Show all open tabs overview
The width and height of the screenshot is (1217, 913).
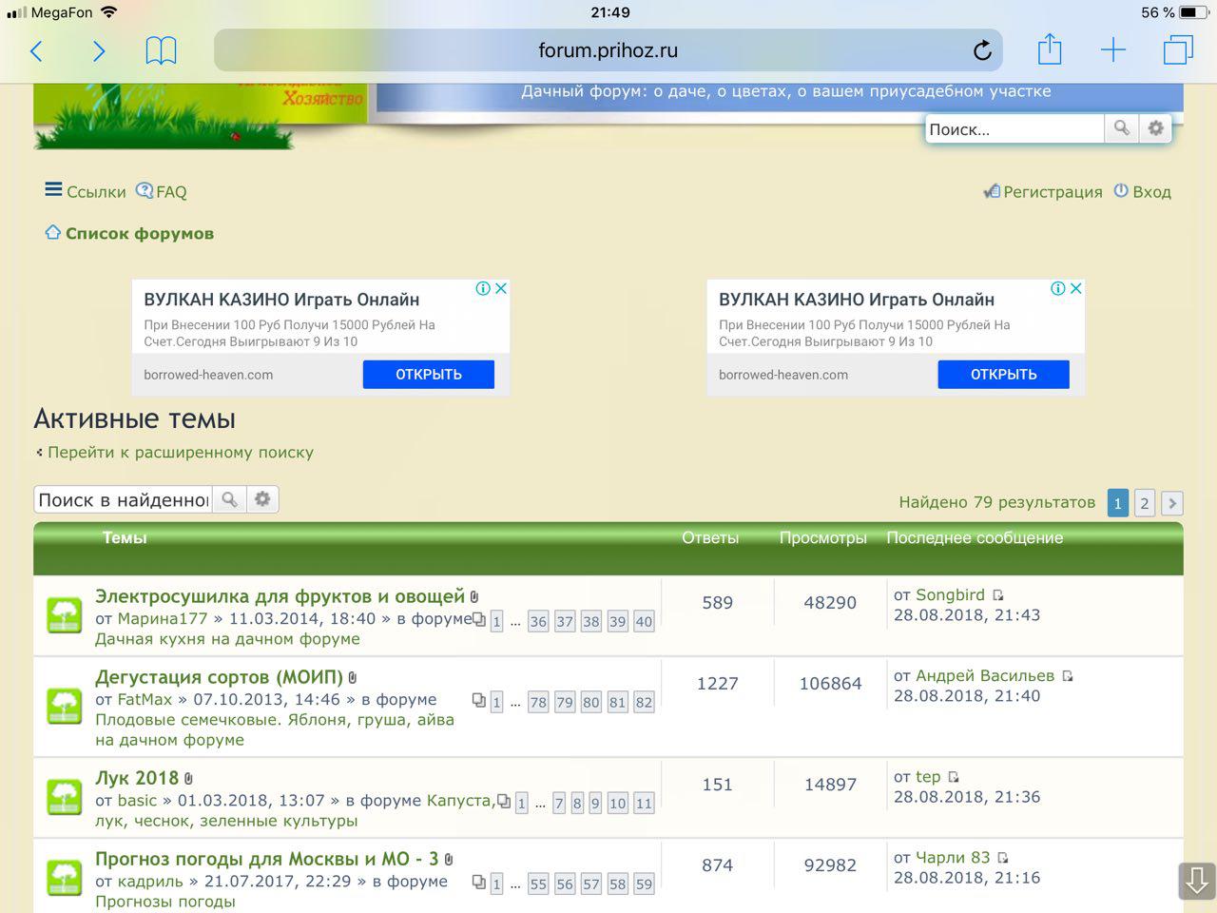coord(1177,51)
